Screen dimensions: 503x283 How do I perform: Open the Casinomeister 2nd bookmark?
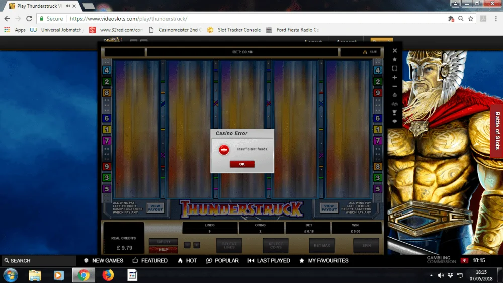176,30
